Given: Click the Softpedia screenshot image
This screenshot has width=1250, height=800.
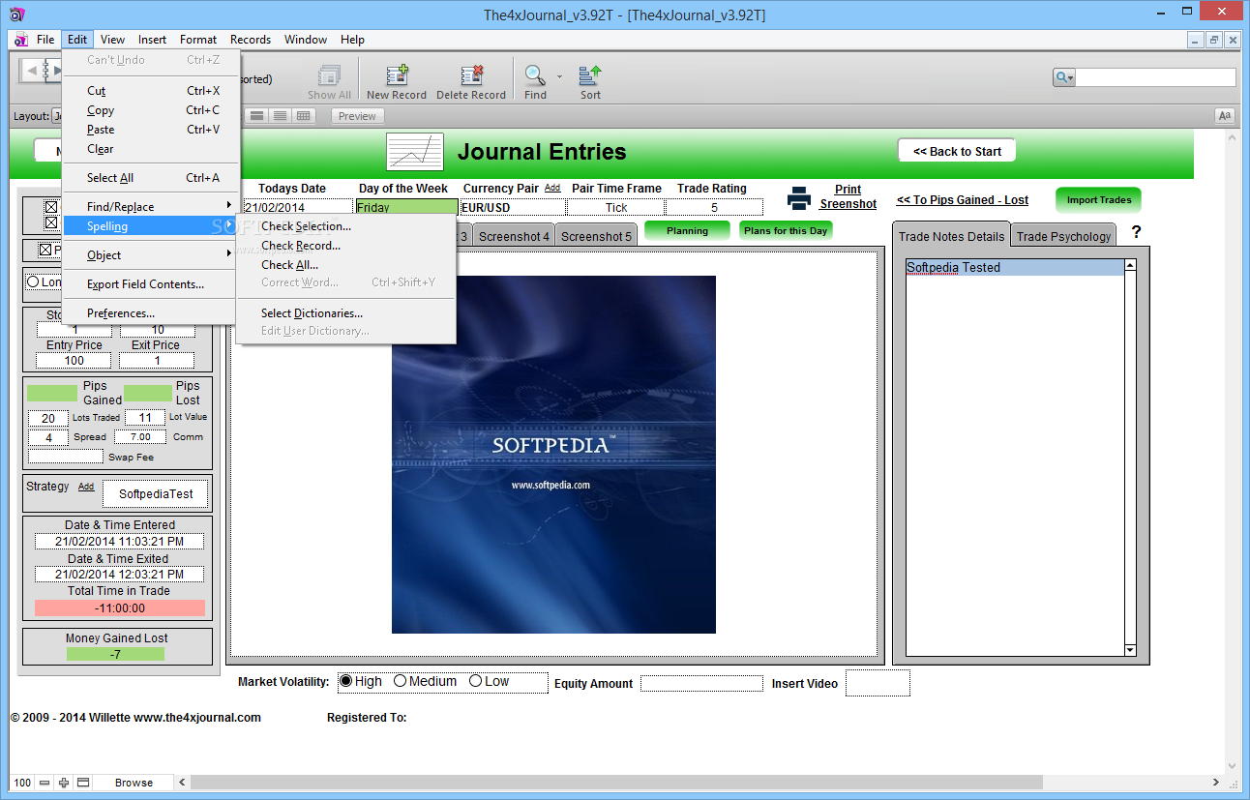Looking at the screenshot, I should pyautogui.click(x=553, y=455).
